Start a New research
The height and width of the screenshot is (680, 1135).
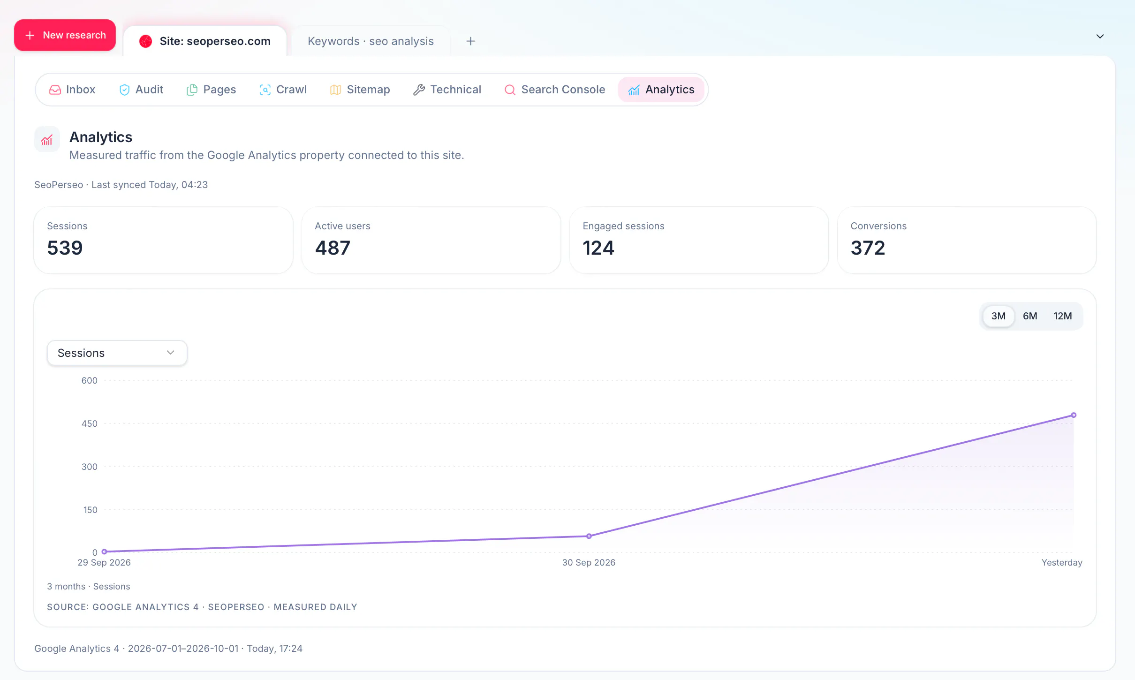pos(65,35)
